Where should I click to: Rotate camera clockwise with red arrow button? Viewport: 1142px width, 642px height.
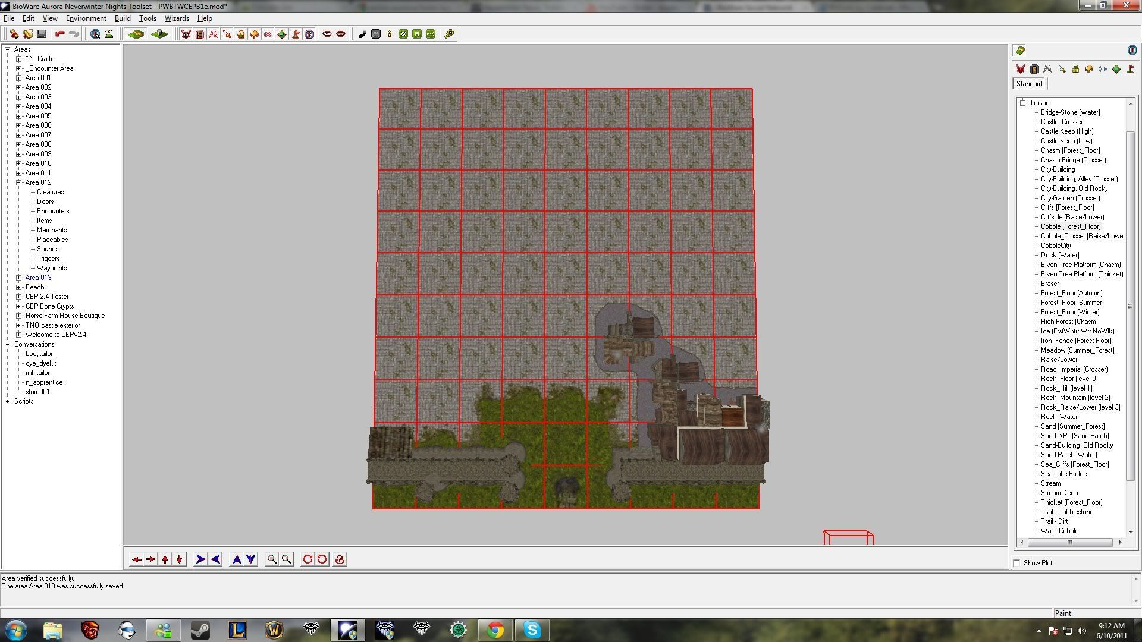308,559
